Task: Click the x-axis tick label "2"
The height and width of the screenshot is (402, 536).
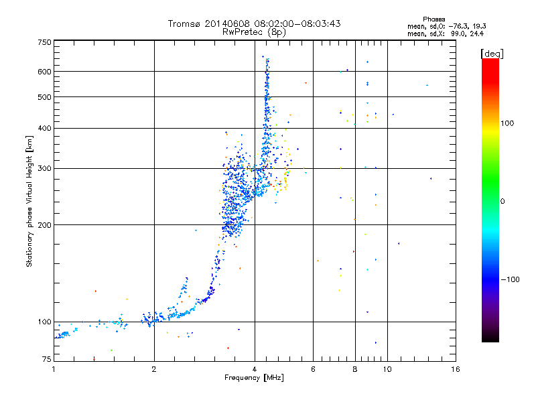Action: pyautogui.click(x=154, y=369)
